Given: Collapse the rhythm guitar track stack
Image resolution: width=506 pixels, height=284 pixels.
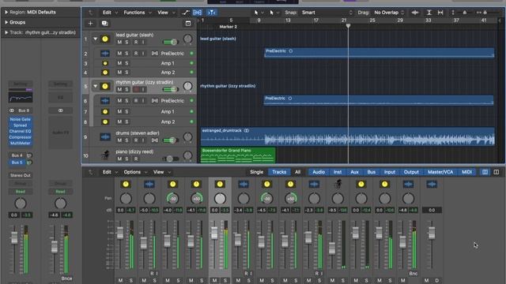Looking at the screenshot, I should point(95,86).
